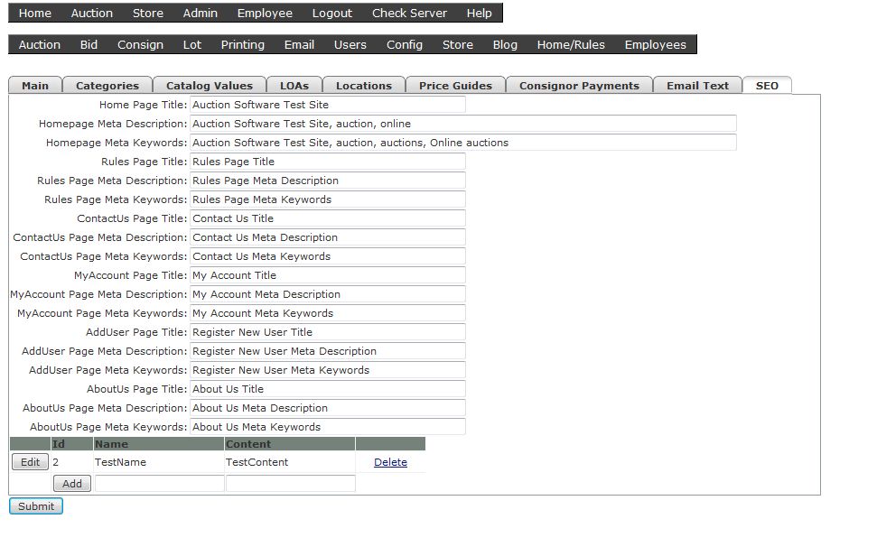The width and height of the screenshot is (877, 556).
Task: Select Home/Rules in the admin navigation bar
Action: pyautogui.click(x=571, y=45)
